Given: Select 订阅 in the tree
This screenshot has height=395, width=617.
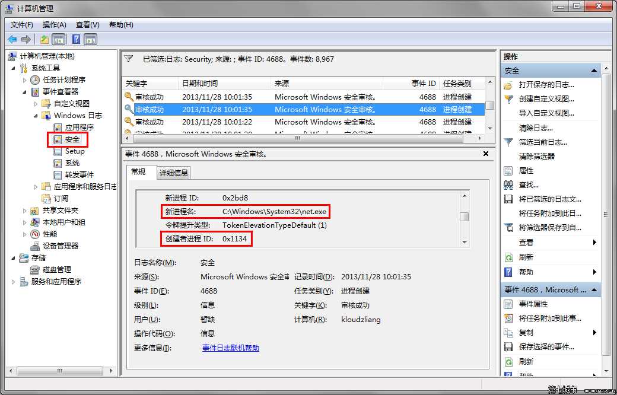Looking at the screenshot, I should click(x=61, y=198).
